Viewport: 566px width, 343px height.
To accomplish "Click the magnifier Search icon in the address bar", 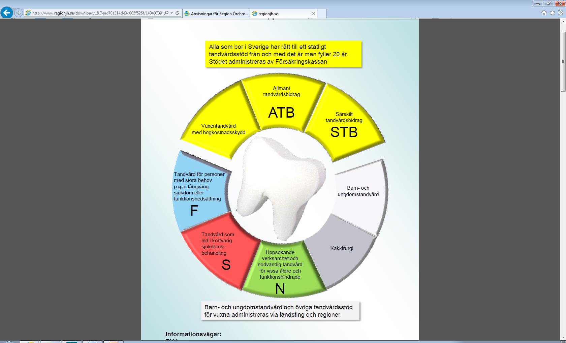I will tap(166, 13).
